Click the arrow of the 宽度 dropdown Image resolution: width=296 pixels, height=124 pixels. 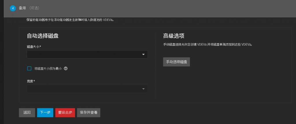[x=143, y=89]
